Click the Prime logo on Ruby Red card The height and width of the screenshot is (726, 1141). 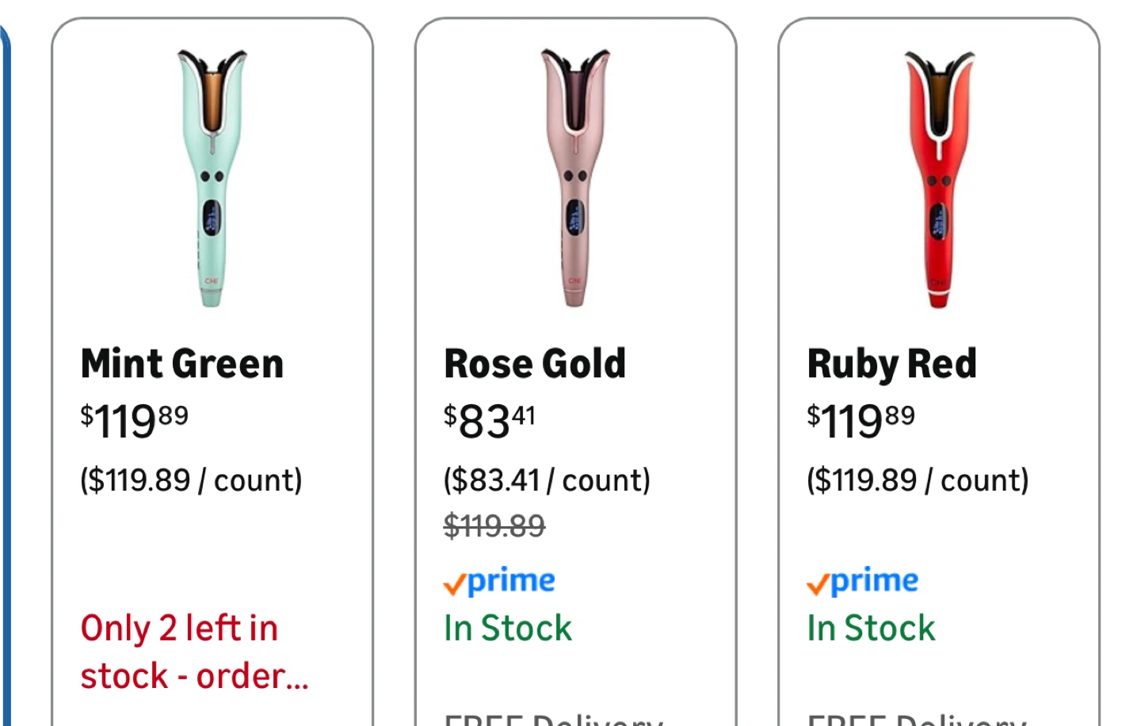click(862, 582)
